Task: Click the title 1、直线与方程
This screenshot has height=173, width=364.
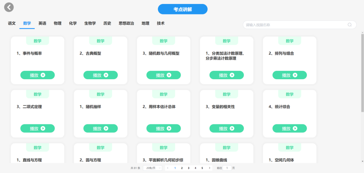Action: point(29,160)
